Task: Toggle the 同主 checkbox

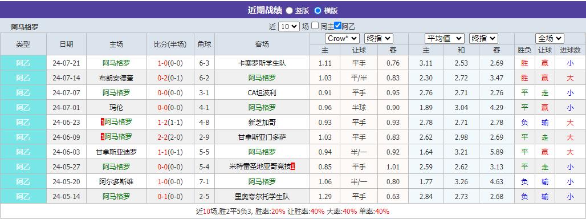Action: pos(315,26)
